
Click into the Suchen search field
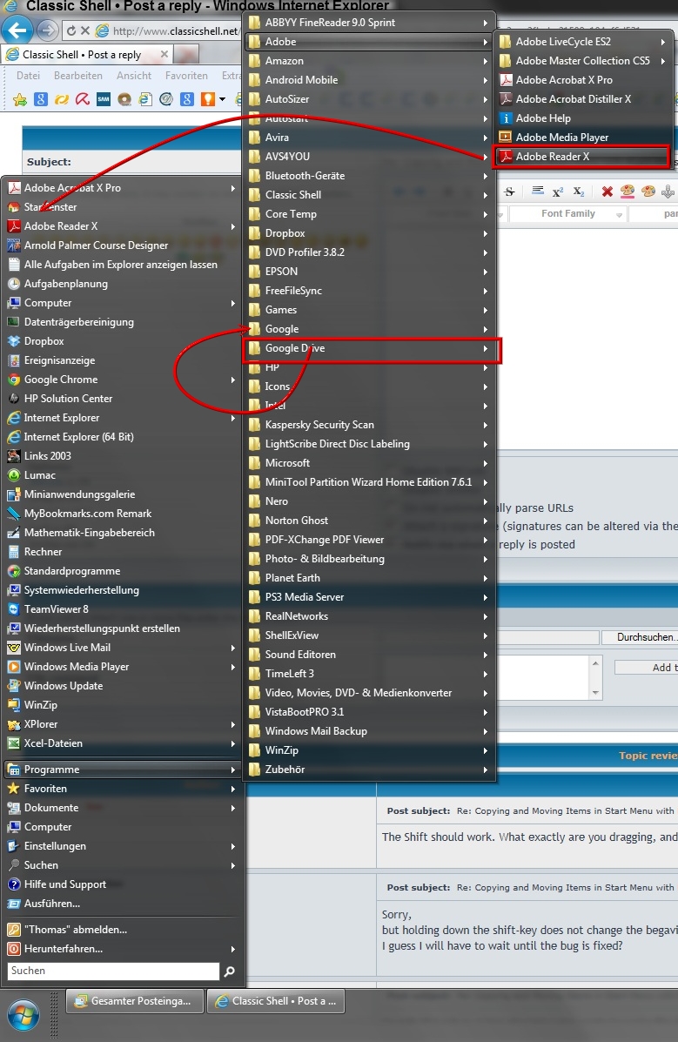[114, 971]
